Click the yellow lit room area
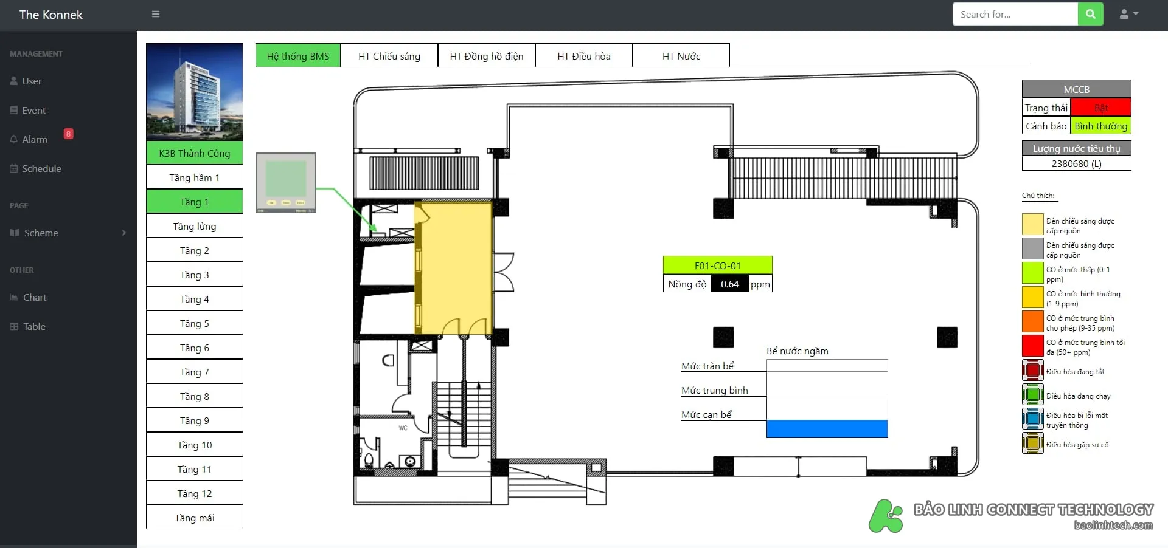Viewport: 1168px width, 548px height. [x=454, y=267]
